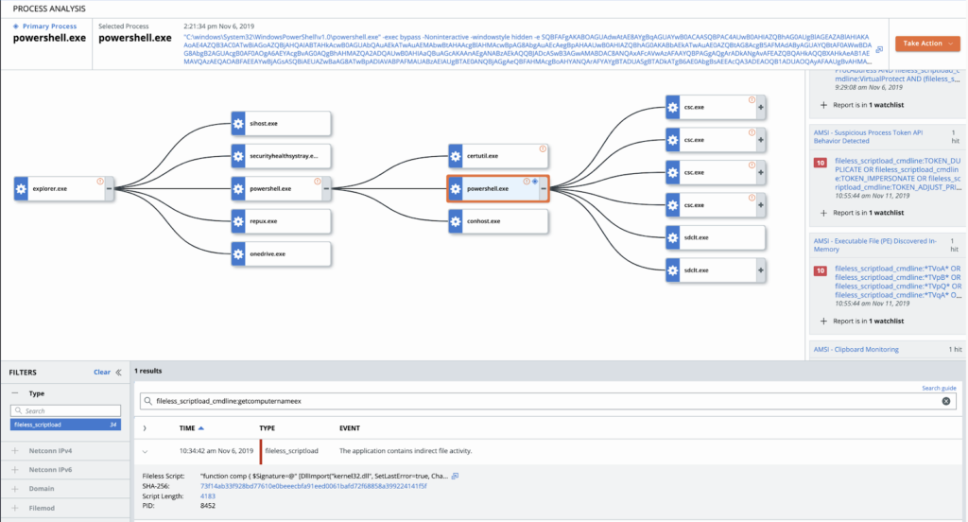Collapse children of the middle-column powershell.exe node
The image size is (968, 522).
click(326, 188)
